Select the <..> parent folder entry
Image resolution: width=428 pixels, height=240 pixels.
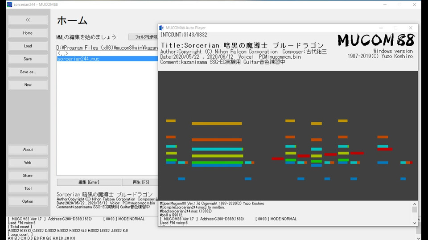(107, 54)
